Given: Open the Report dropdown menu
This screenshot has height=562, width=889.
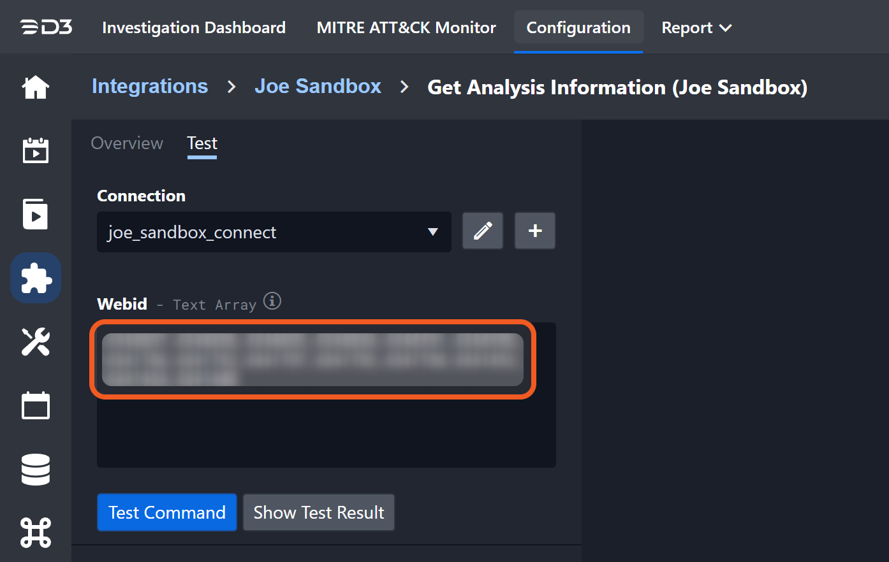Looking at the screenshot, I should 696,28.
